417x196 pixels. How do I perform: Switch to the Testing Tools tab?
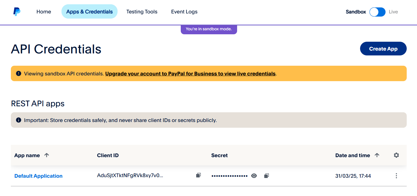click(142, 12)
